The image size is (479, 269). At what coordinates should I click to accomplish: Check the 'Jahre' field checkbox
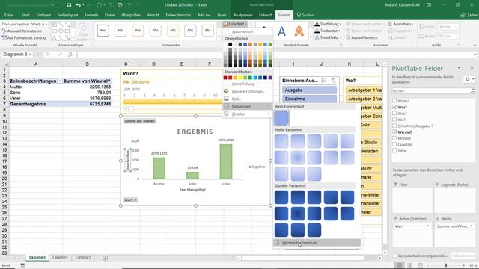tap(394, 151)
